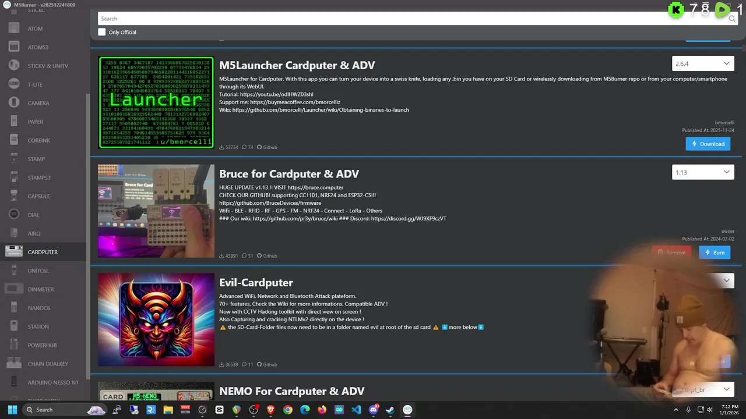Viewport: 746px width, 419px height.
Task: Open taskbar clock showing 7:12 PM
Action: 730,410
